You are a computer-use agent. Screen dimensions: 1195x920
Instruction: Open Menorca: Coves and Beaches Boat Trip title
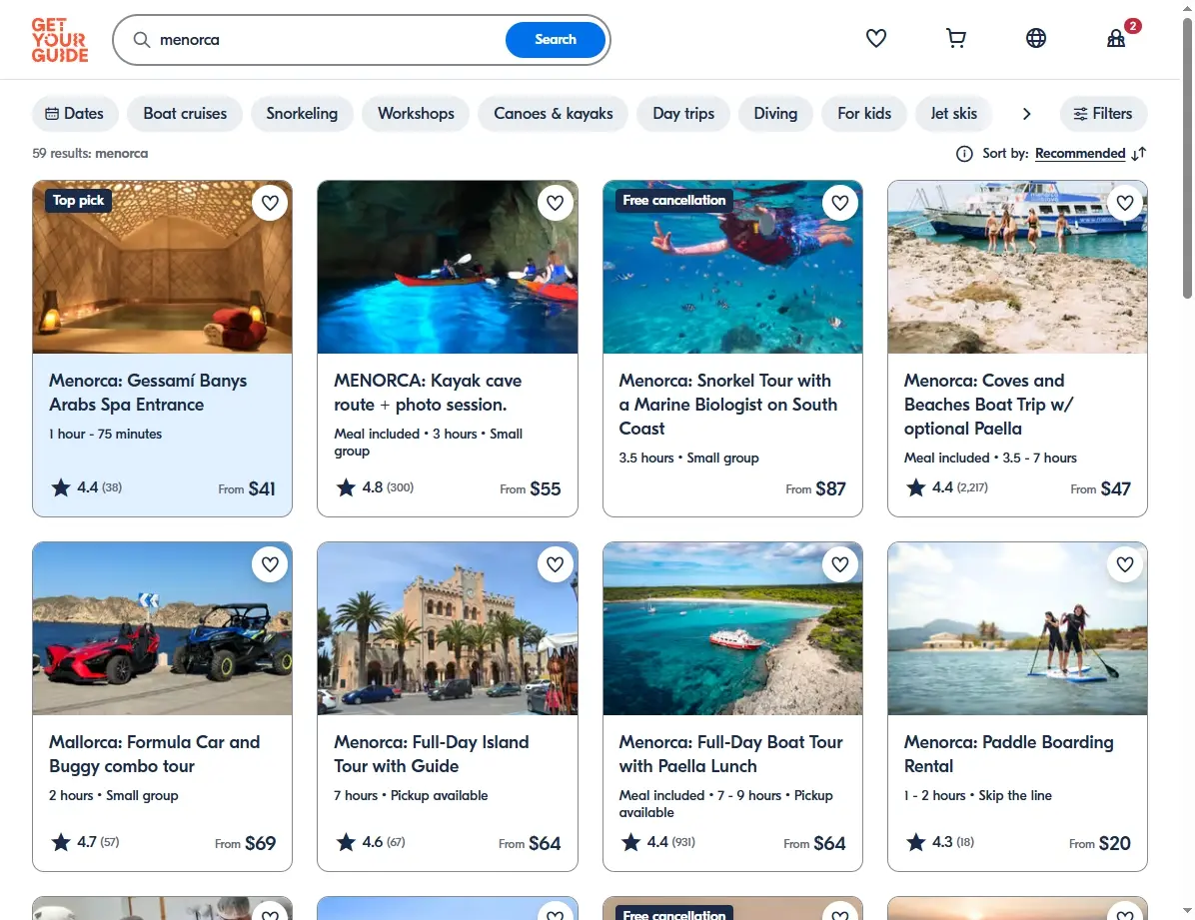tap(988, 404)
